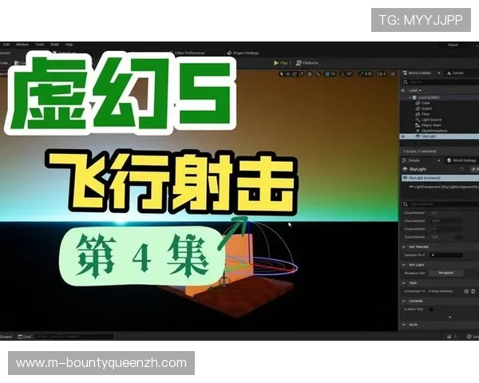Collapse the Level (Editor) tree node
The image size is (479, 383).
(410, 97)
